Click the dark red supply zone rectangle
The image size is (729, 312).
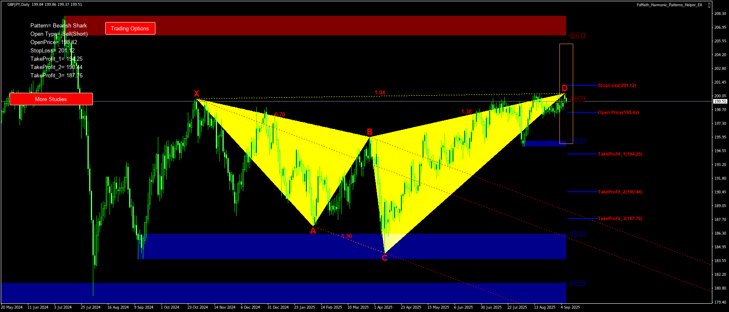[333, 25]
